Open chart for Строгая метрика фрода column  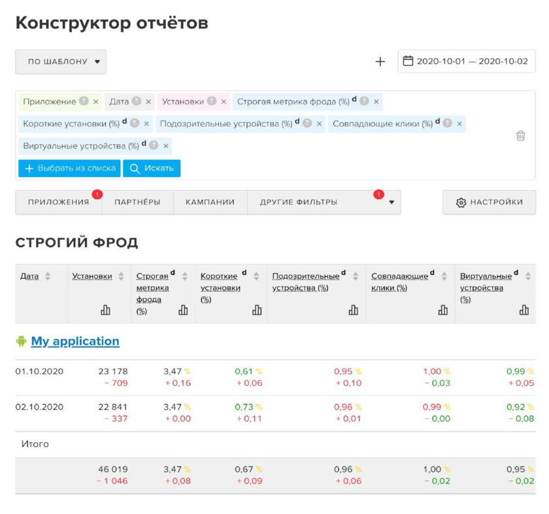[x=183, y=310]
